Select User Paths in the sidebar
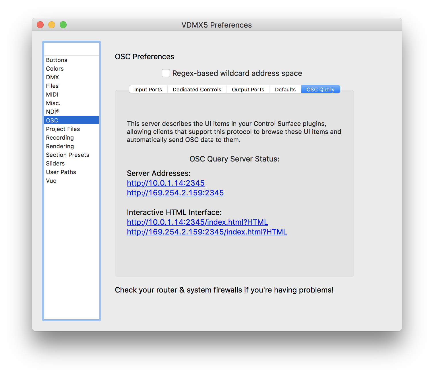Image resolution: width=434 pixels, height=377 pixels. pyautogui.click(x=71, y=172)
